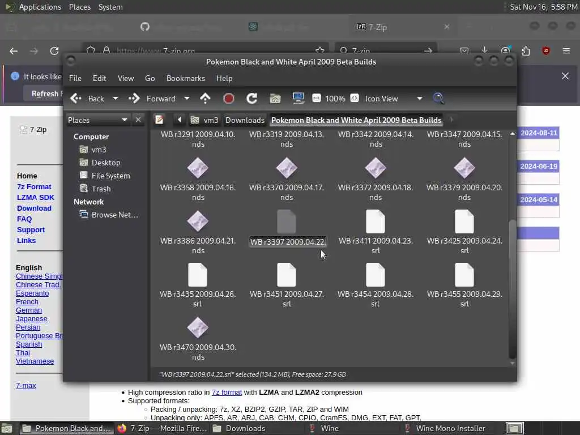Click the red Stop loading icon

click(229, 99)
